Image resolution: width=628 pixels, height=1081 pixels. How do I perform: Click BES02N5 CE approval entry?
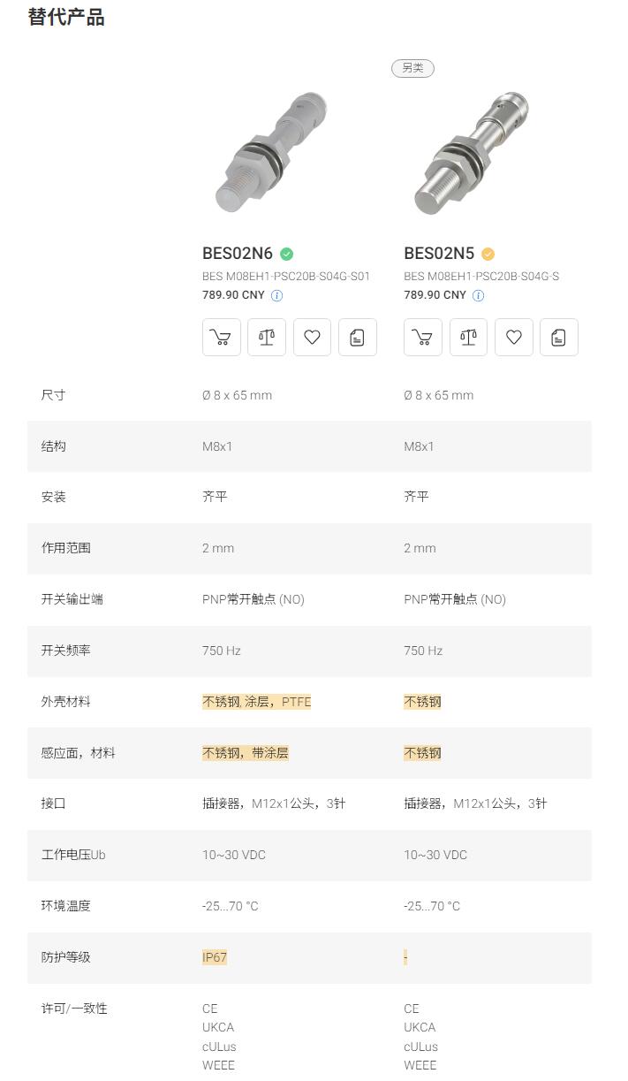412,1009
